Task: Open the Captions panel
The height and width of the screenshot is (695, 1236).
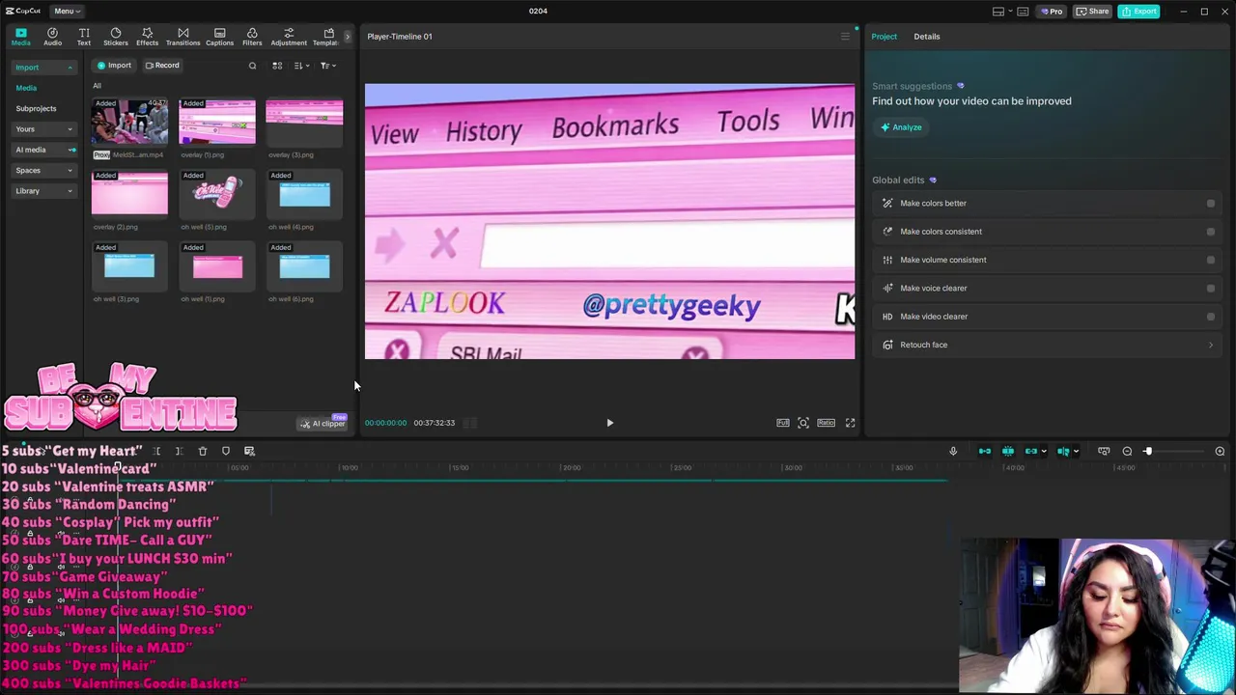Action: [219, 37]
